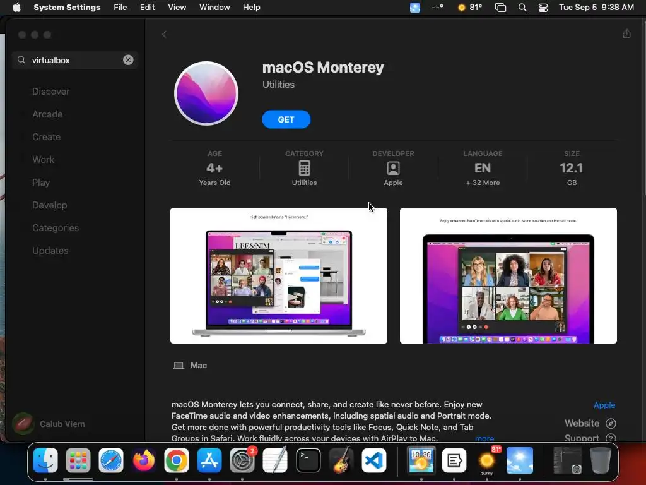This screenshot has width=646, height=485.
Task: Click the 81° temperature menu bar item
Action: pos(470,8)
